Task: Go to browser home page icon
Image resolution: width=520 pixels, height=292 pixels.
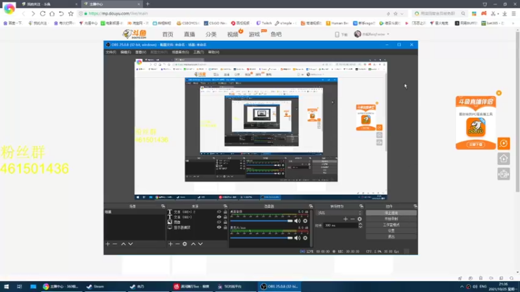Action: 52,14
